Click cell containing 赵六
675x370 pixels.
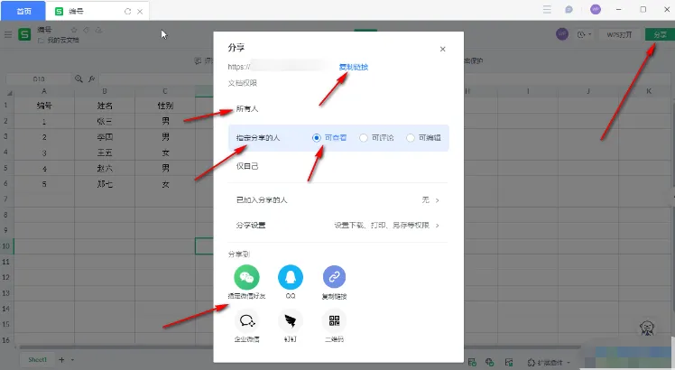[x=105, y=169]
